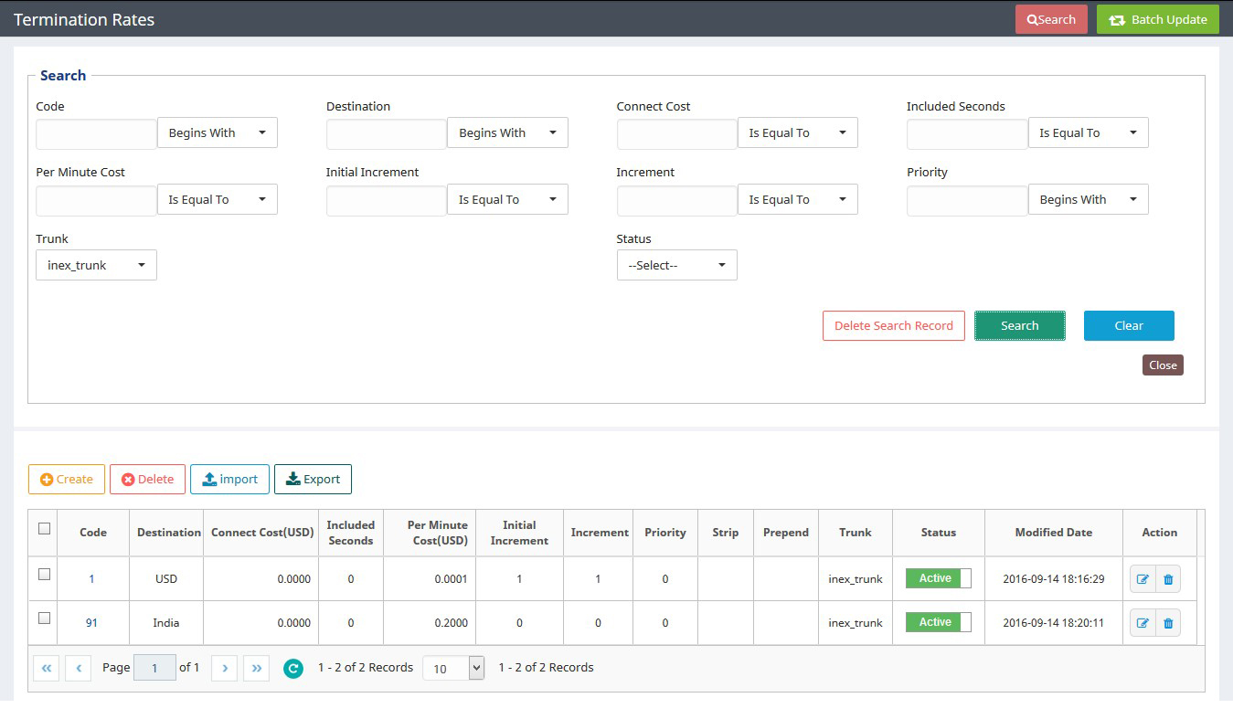
Task: Jump to last page of results
Action: [x=257, y=668]
